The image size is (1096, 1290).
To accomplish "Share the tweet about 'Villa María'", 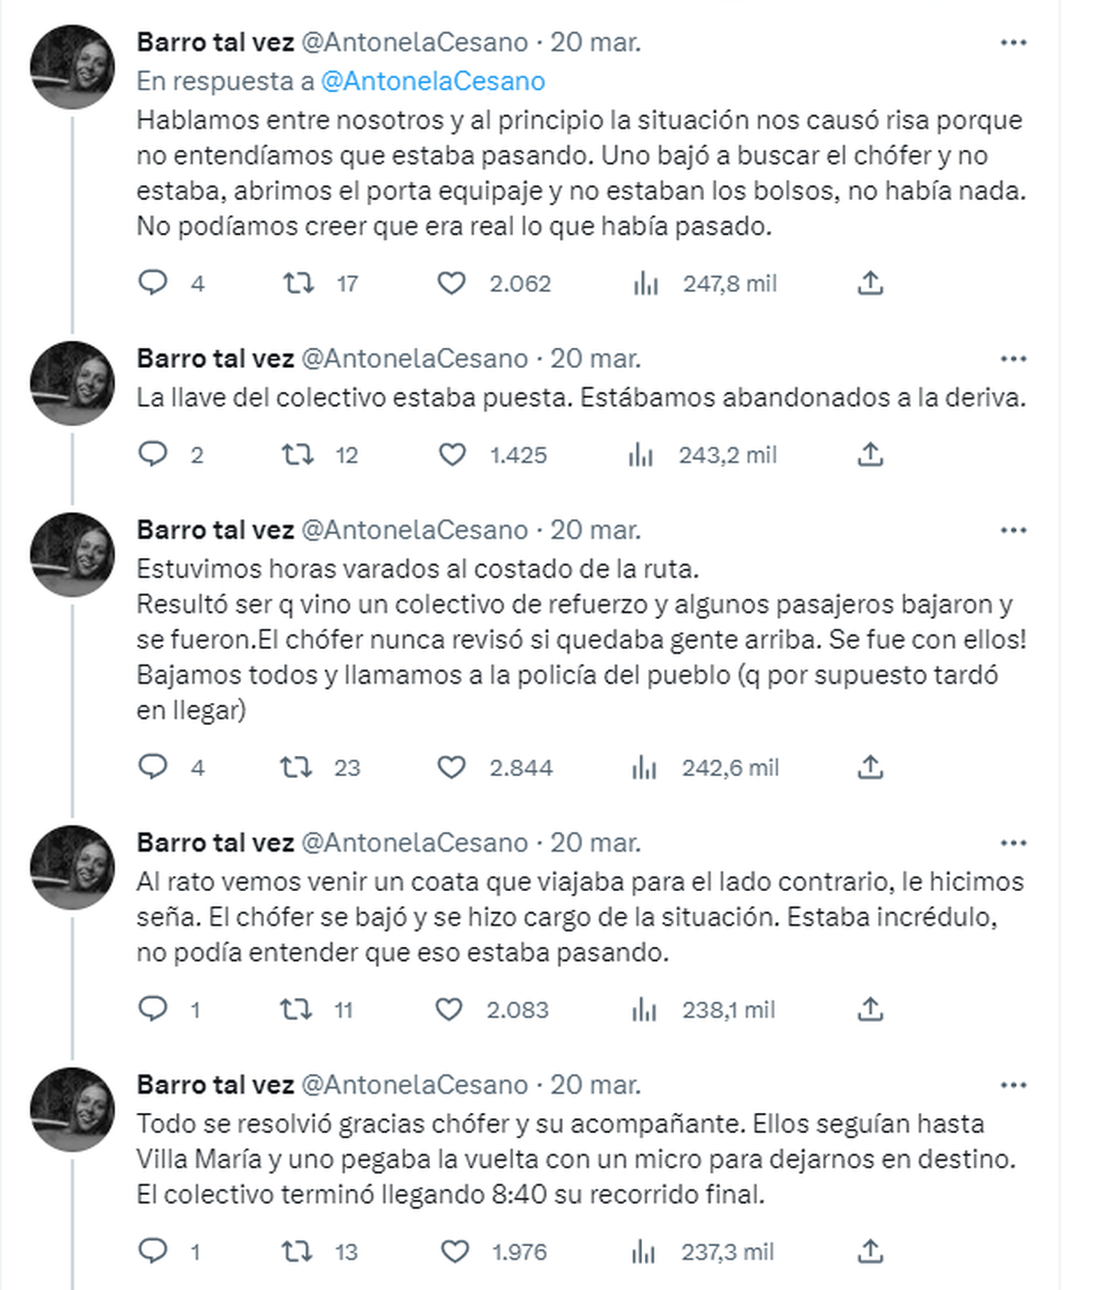I will (x=870, y=1252).
